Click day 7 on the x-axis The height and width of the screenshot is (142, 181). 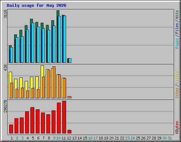coord(43,138)
